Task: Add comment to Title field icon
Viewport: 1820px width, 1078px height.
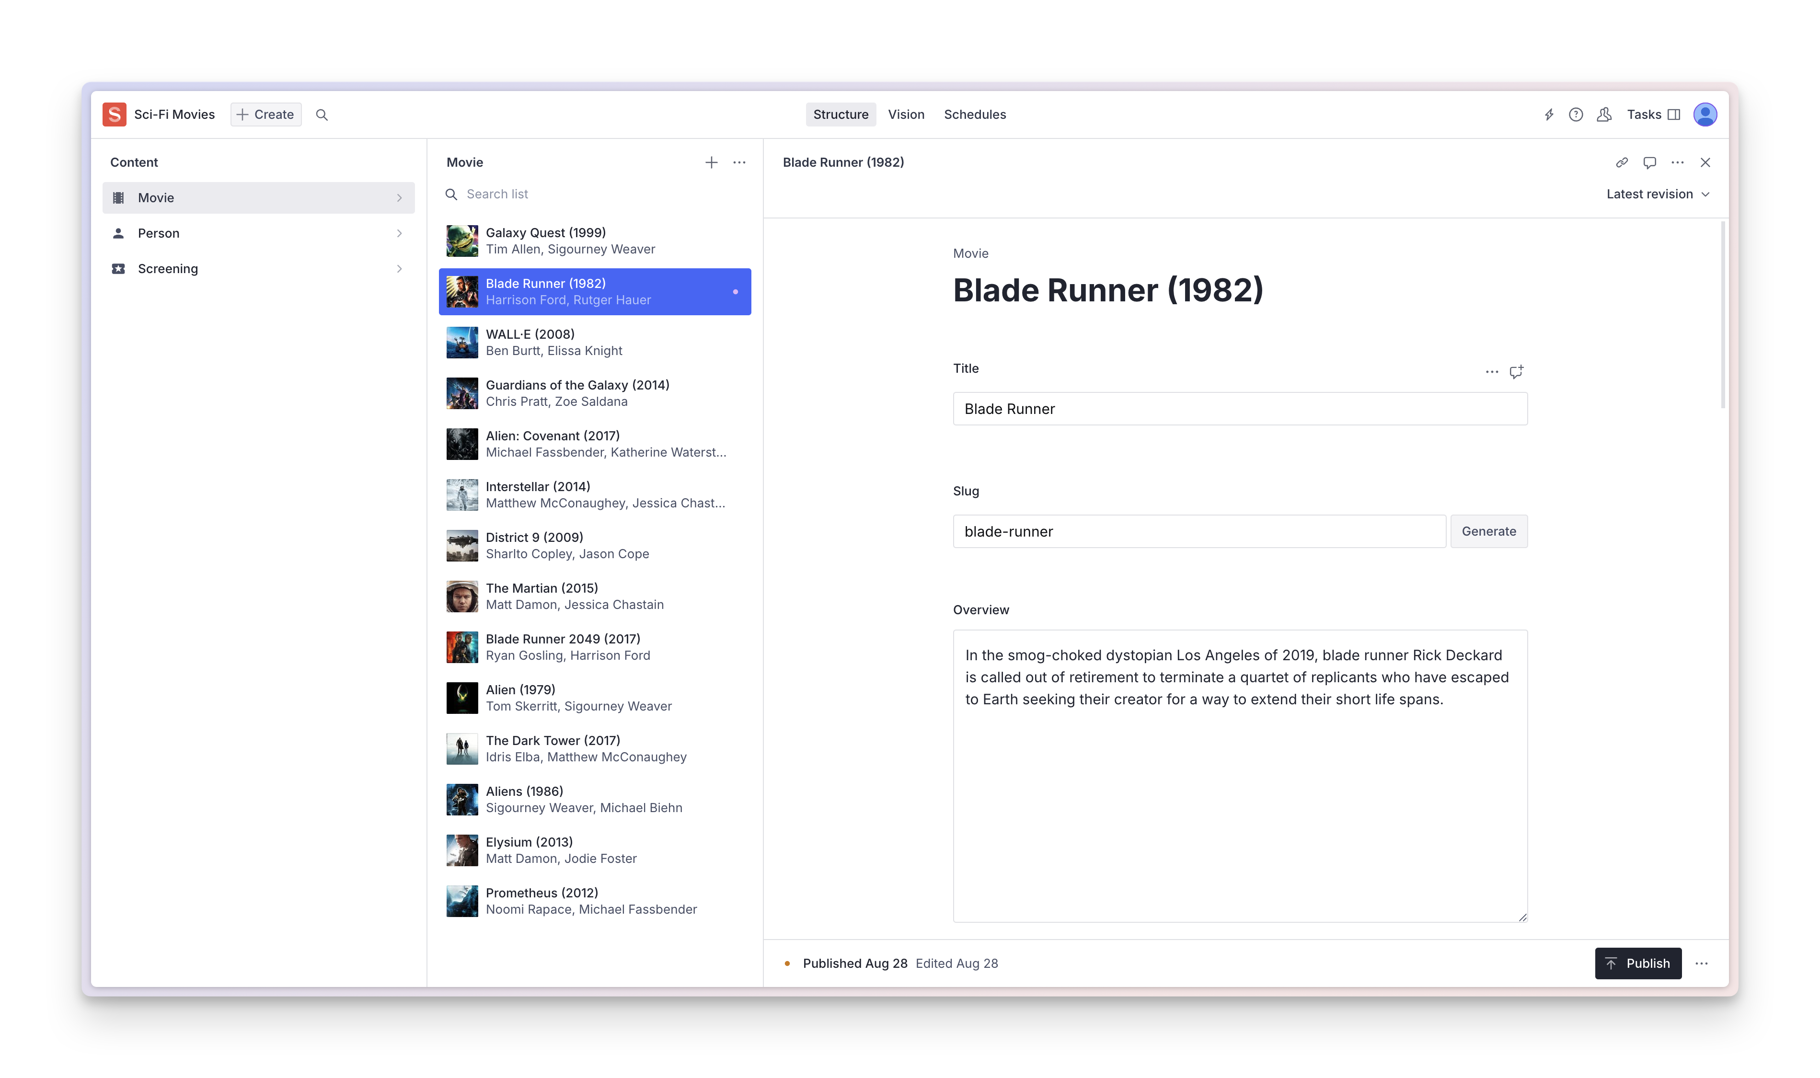Action: (x=1516, y=372)
